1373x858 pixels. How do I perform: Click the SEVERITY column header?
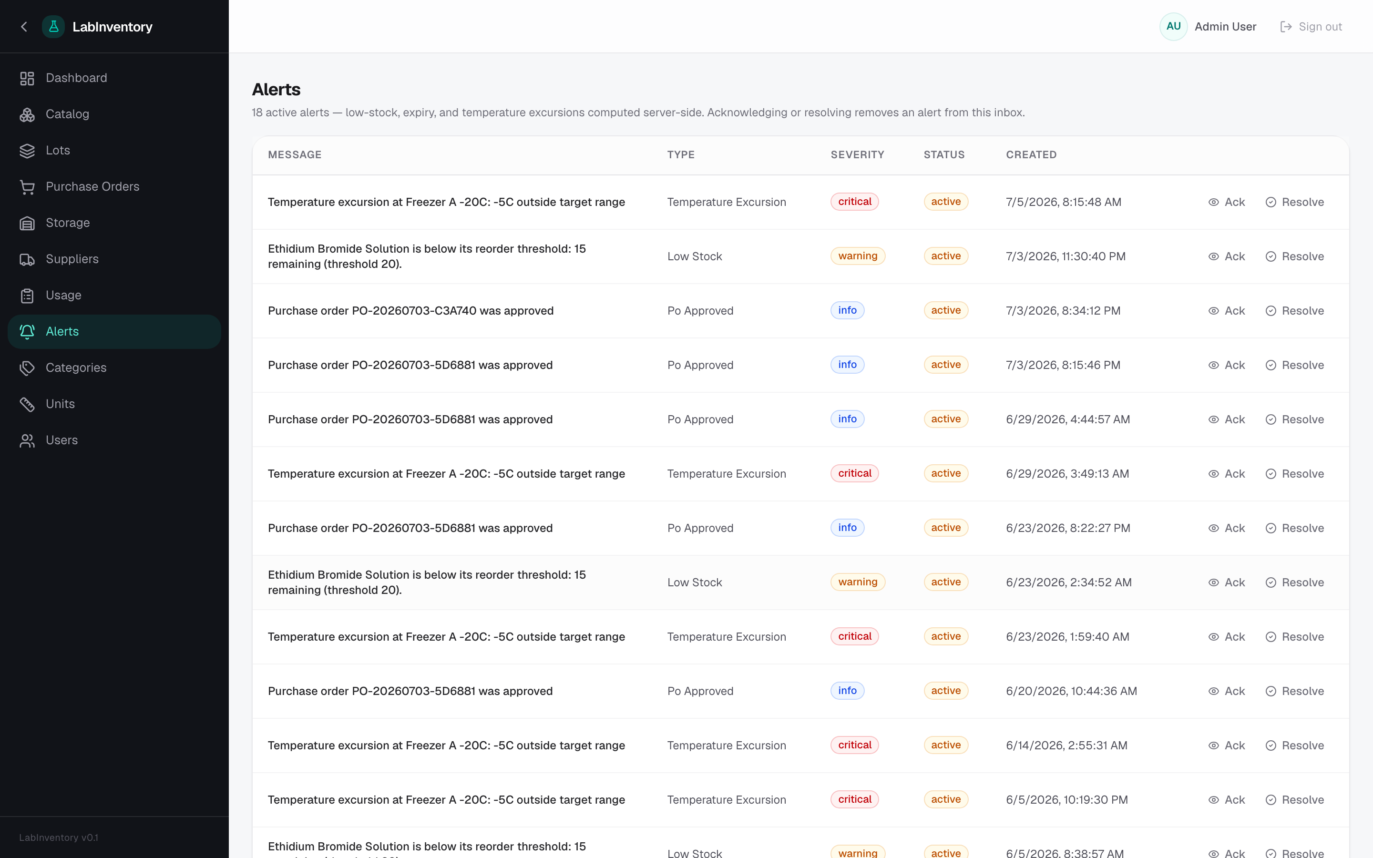857,155
